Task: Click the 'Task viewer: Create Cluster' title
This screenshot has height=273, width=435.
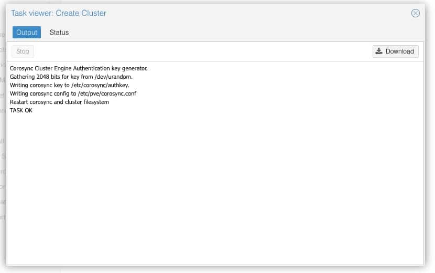Action: click(59, 13)
